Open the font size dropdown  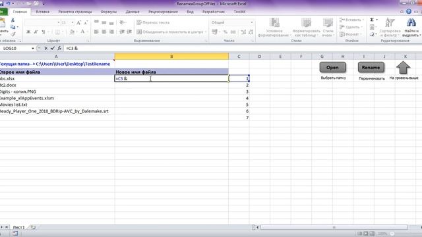[73, 22]
